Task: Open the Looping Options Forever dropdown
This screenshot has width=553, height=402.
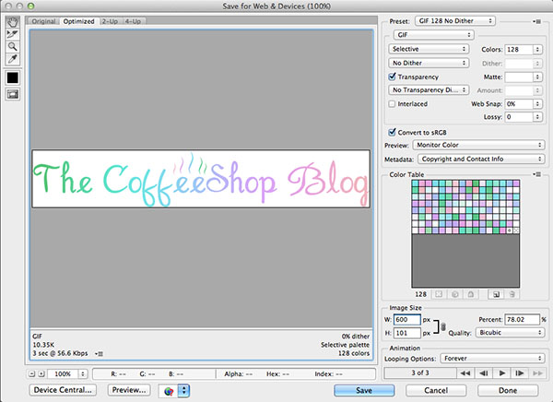Action: [x=492, y=359]
